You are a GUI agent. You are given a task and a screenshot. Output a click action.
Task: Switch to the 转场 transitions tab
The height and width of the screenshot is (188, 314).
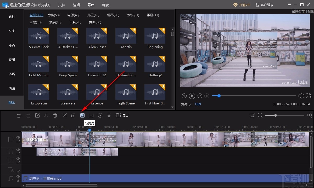(12, 74)
